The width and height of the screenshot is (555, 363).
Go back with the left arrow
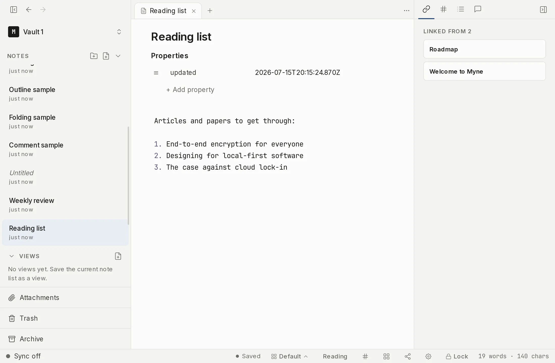coord(29,10)
